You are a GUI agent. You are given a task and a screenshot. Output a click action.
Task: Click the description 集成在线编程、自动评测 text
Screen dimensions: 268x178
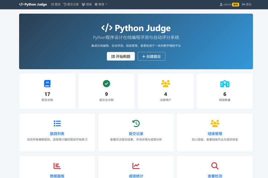coord(136,46)
